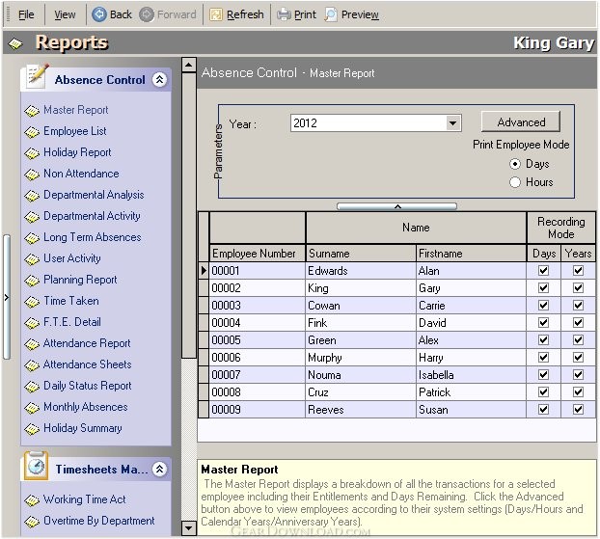600x539 pixels.
Task: Open the Departmental Analysis report link
Action: pyautogui.click(x=94, y=195)
